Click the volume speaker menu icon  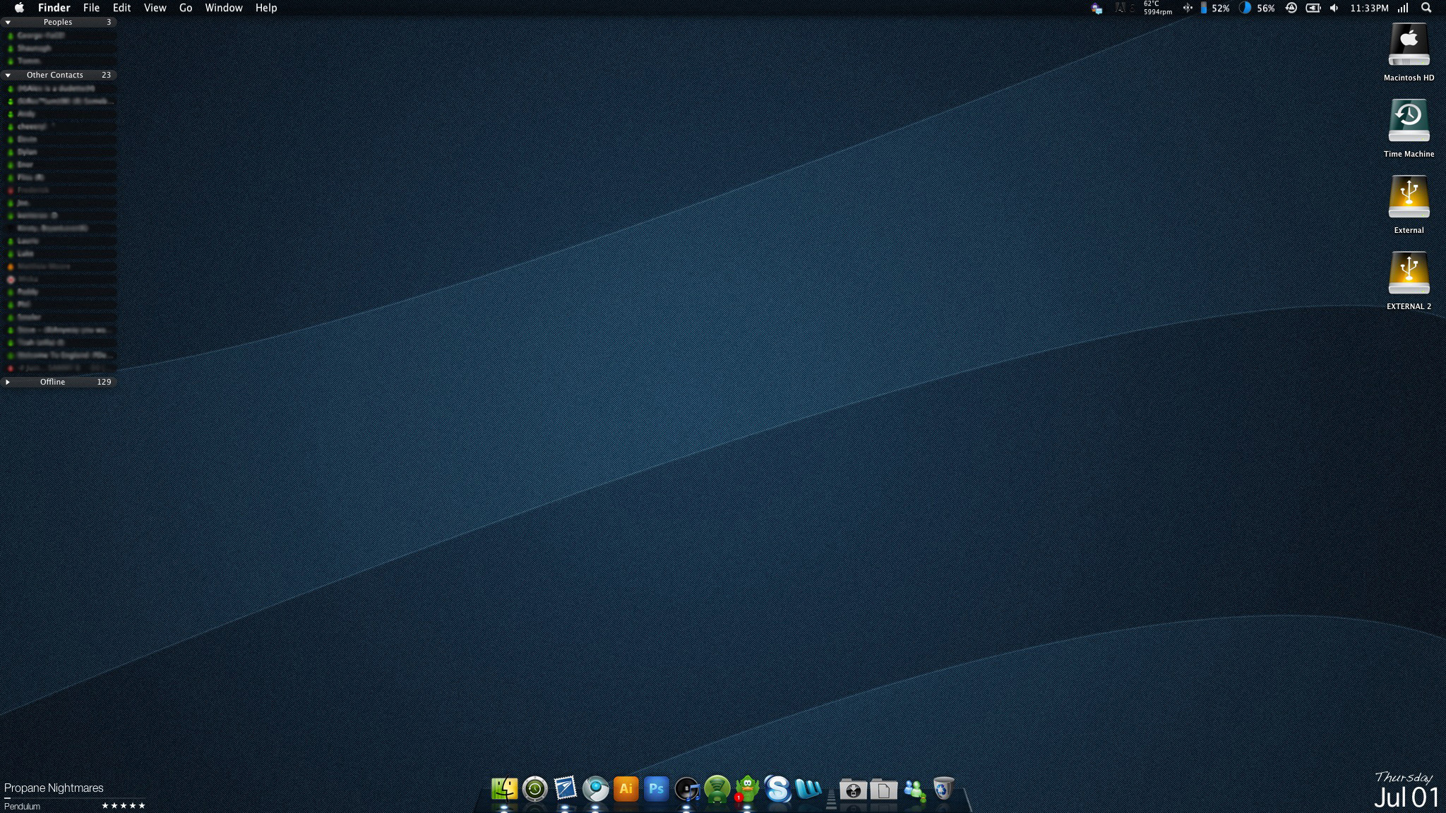click(x=1334, y=8)
